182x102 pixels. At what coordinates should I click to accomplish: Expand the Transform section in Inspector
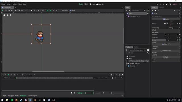[166, 46]
